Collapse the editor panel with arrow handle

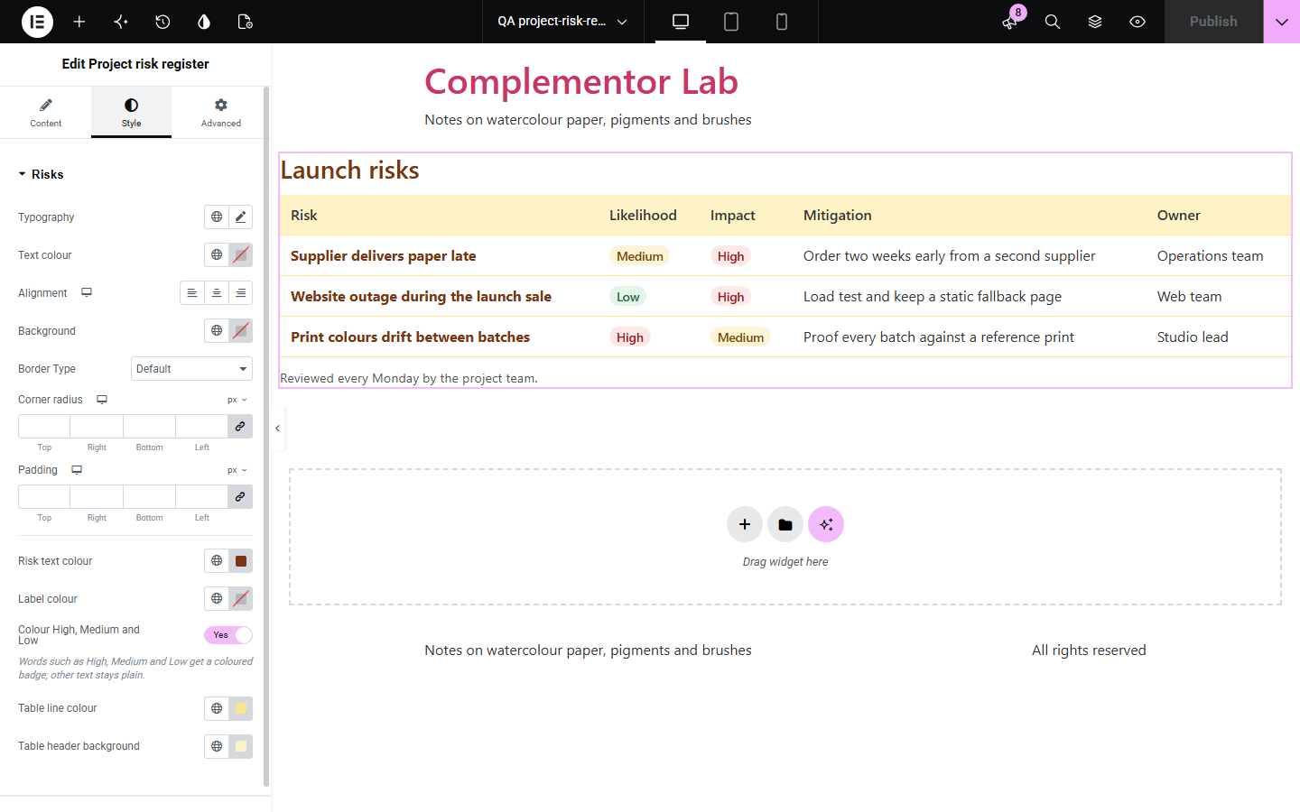pyautogui.click(x=278, y=429)
